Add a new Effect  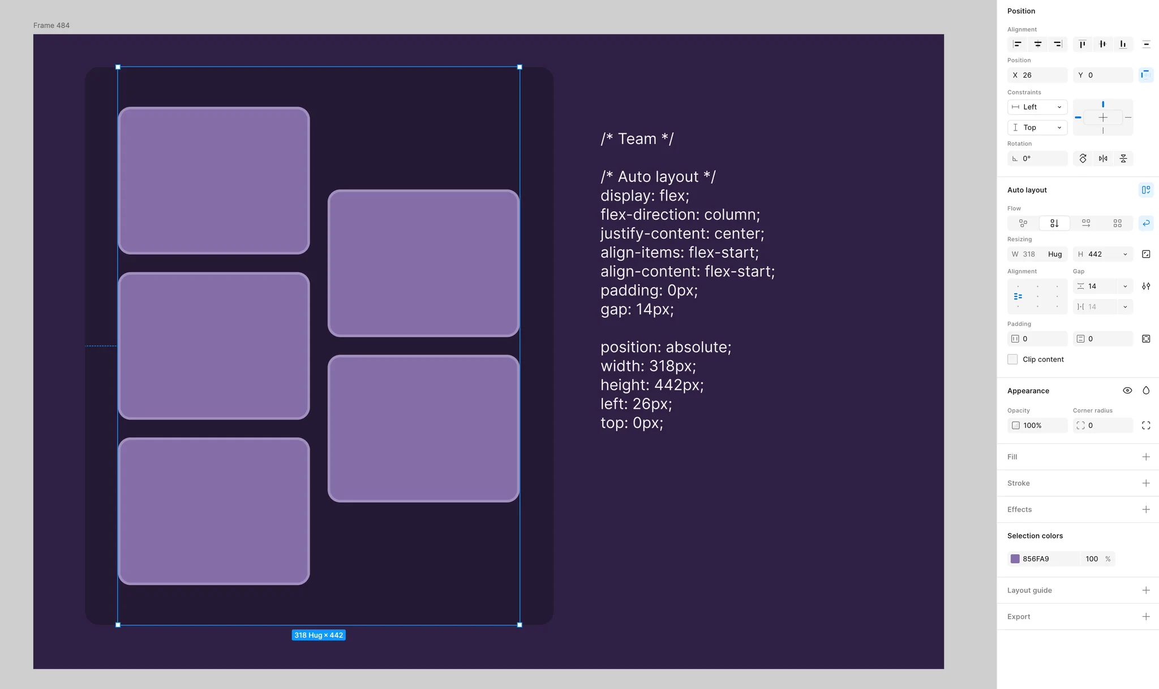tap(1146, 509)
